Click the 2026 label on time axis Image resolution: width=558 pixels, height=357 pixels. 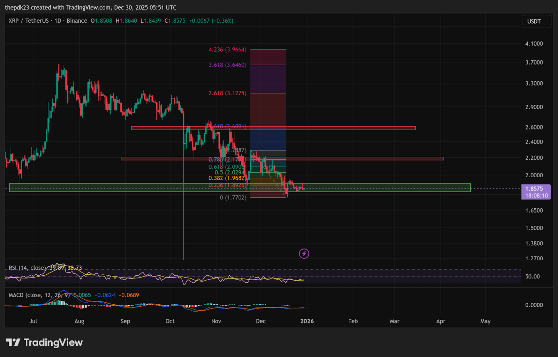click(307, 321)
